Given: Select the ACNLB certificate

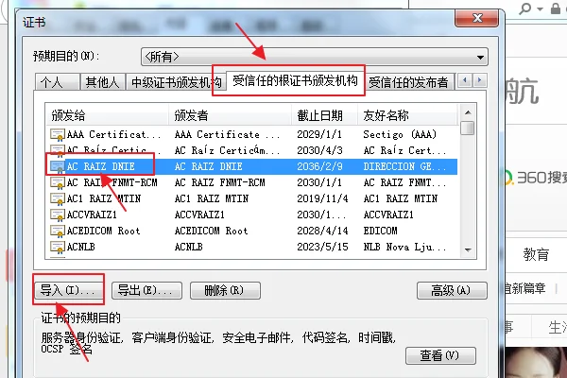Looking at the screenshot, I should pos(251,247).
